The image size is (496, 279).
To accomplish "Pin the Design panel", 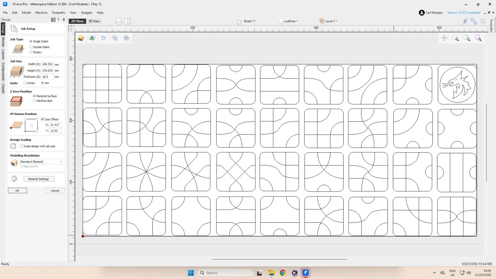I will (x=64, y=20).
